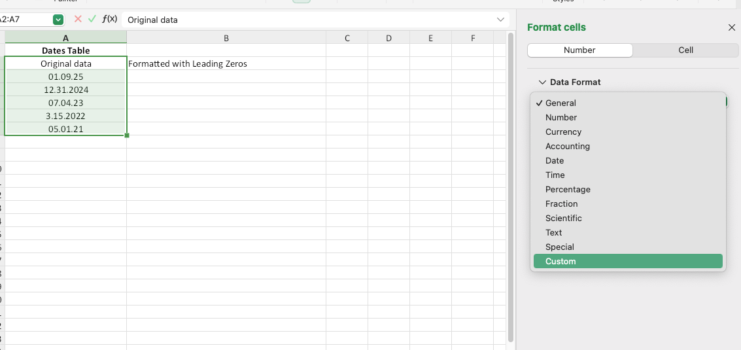This screenshot has height=350, width=741.
Task: Select Number format option
Action: point(628,117)
